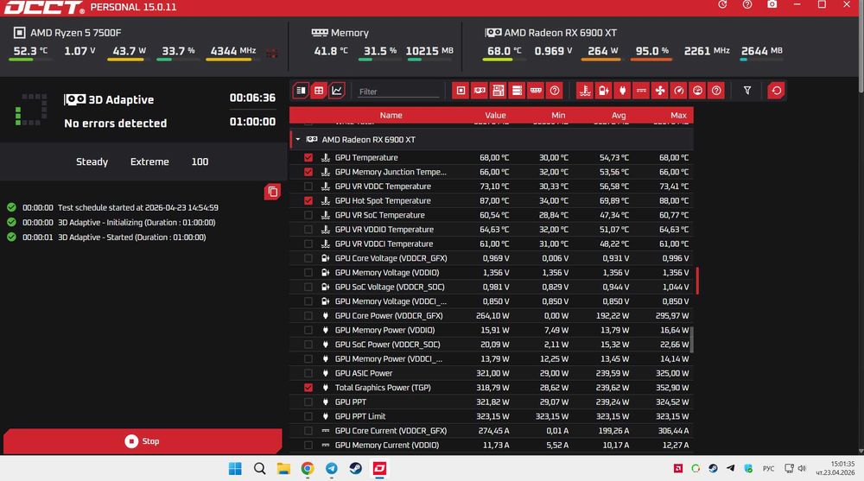Sort sensors by Name column
The image size is (864, 481).
391,115
